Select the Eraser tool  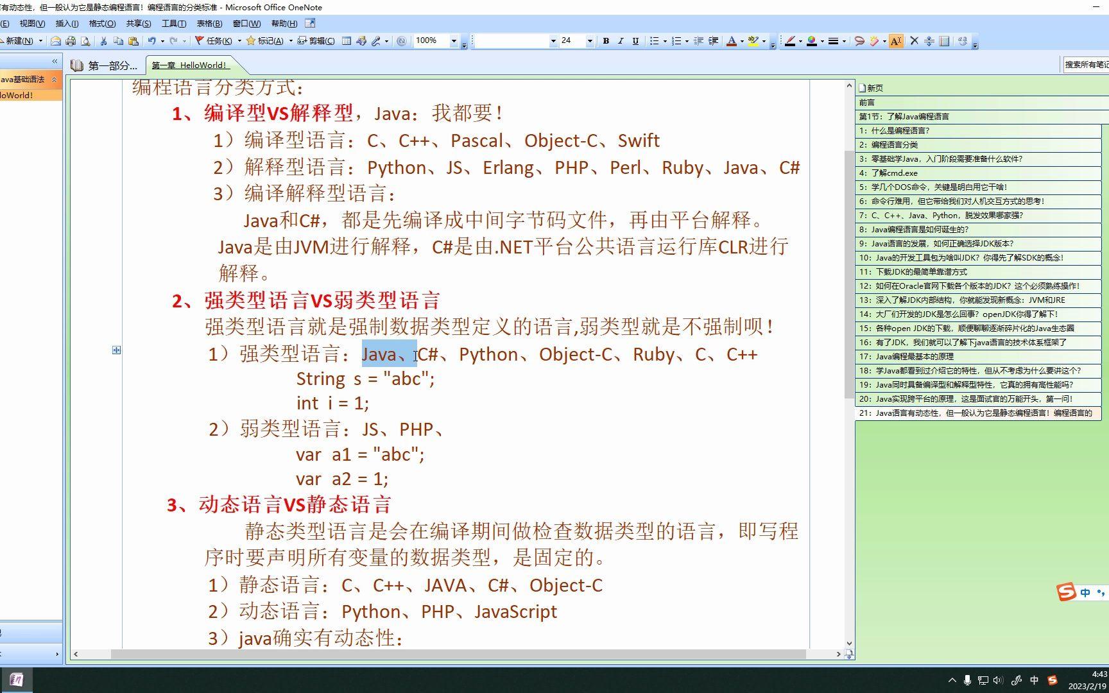click(x=874, y=41)
